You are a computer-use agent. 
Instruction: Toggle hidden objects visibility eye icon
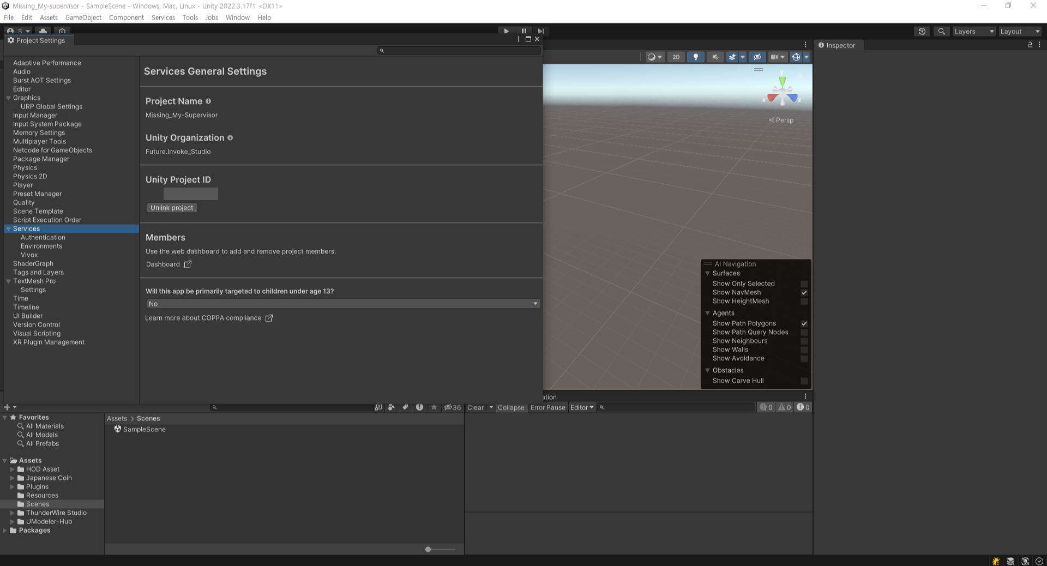click(x=757, y=57)
